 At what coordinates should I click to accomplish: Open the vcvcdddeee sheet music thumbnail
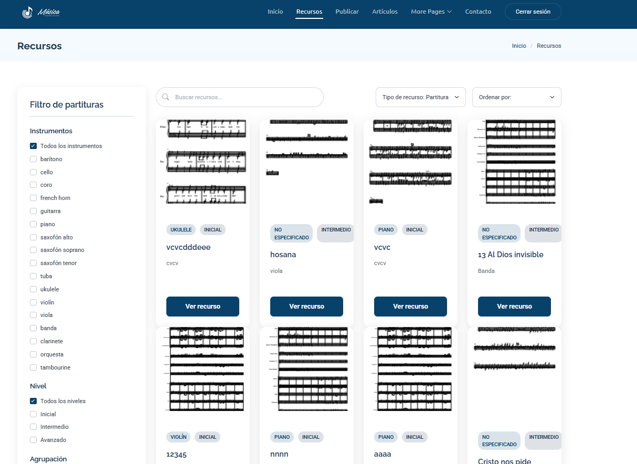tap(203, 162)
